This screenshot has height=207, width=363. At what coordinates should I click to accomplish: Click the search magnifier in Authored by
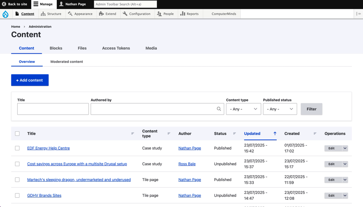tap(219, 109)
